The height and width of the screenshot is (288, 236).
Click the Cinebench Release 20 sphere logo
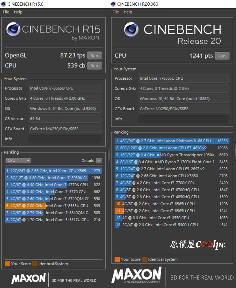131,29
